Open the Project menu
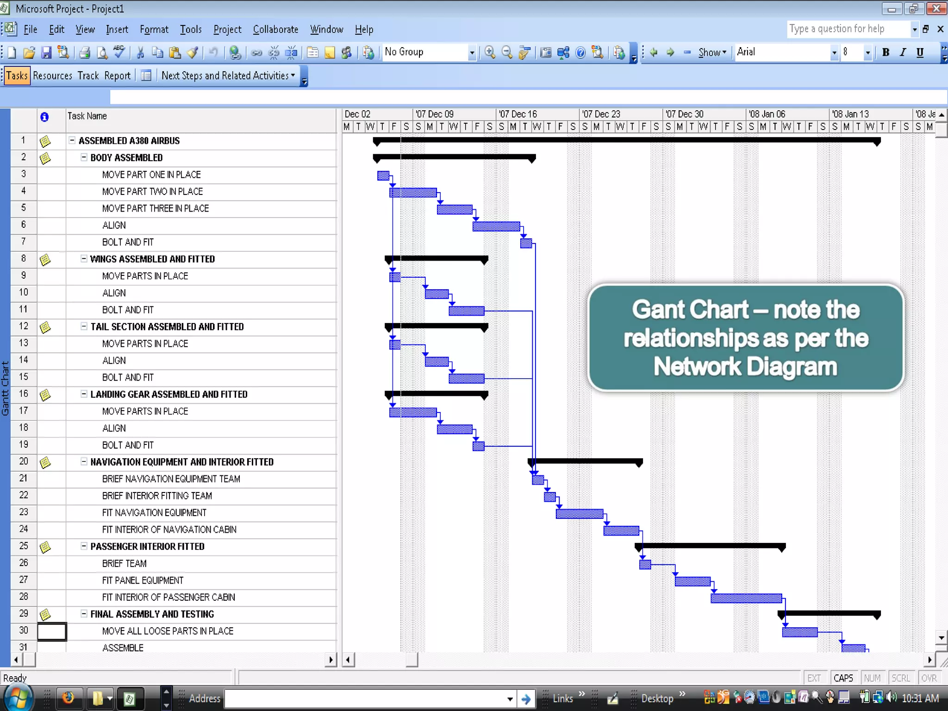This screenshot has height=711, width=948. pyautogui.click(x=227, y=30)
